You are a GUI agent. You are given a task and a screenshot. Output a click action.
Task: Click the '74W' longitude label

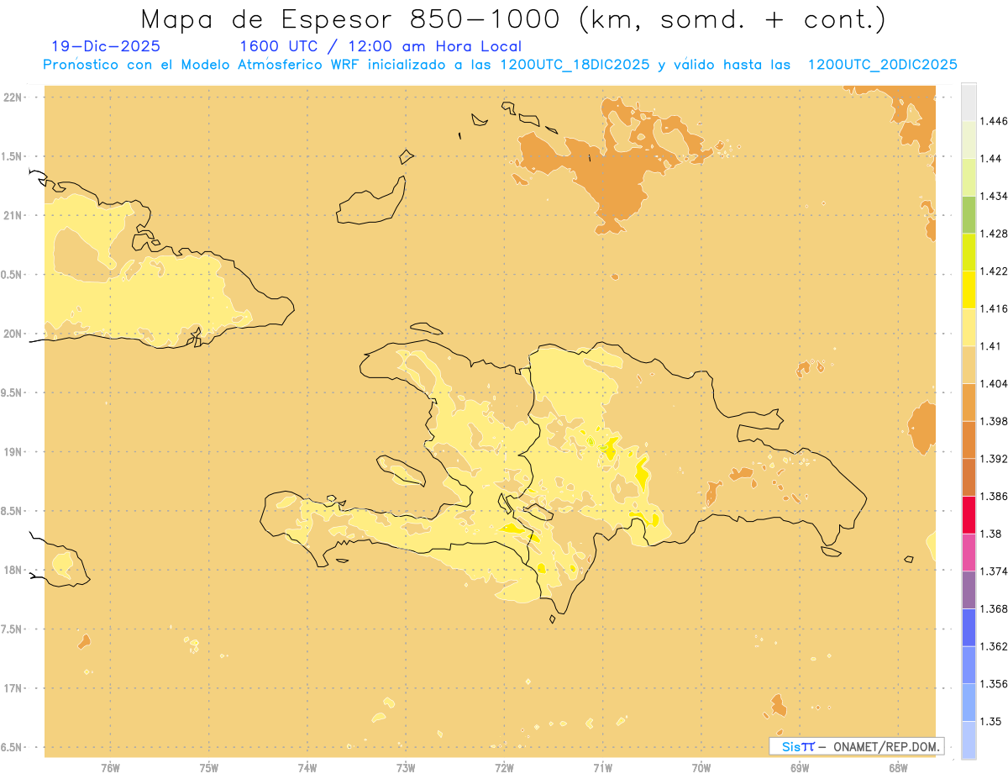307,768
